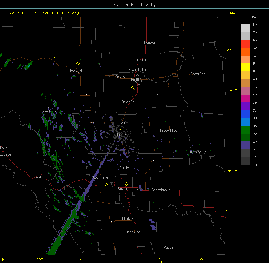
Task: Click the 54 dBZ yellow legend swatch
Action: point(245,67)
